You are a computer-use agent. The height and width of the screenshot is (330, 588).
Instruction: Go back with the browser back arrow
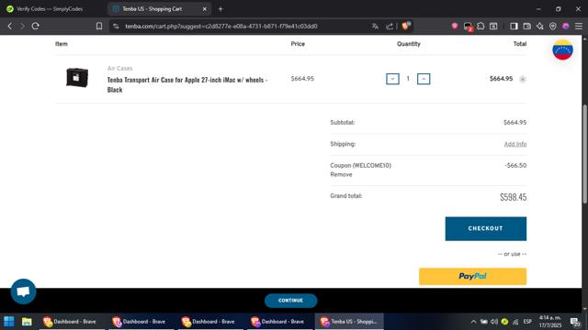pyautogui.click(x=10, y=27)
